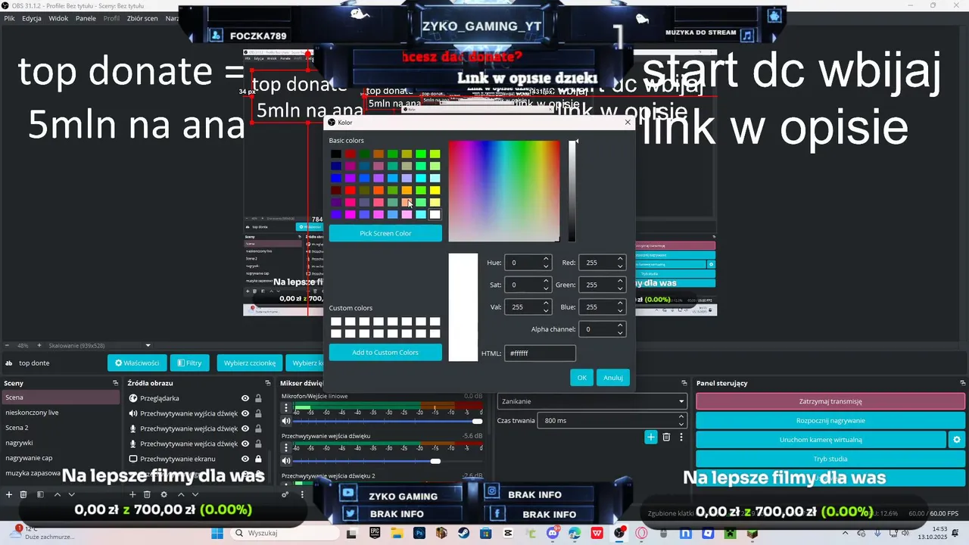Mute Mikrofon/Wejście liniowe speaker icon
This screenshot has height=545, width=969.
286,421
